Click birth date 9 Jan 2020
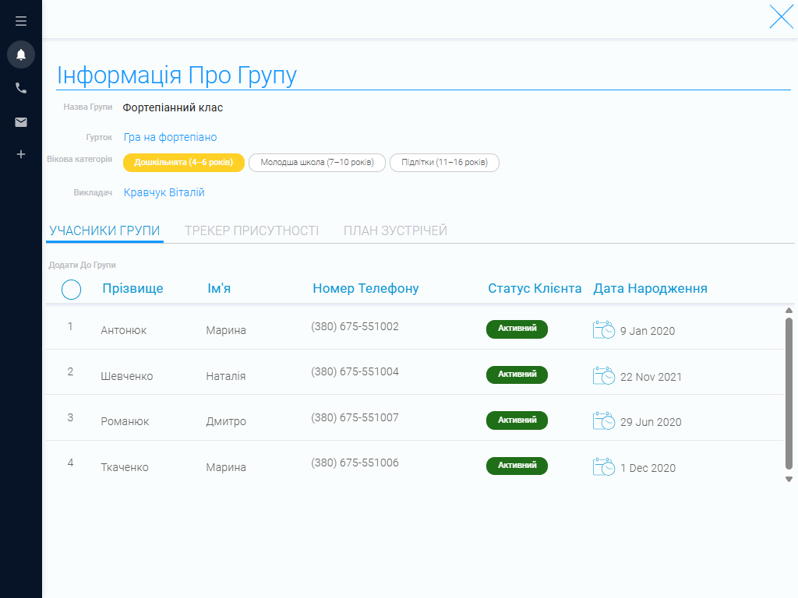Screen dimensions: 798x598 pyautogui.click(x=648, y=331)
